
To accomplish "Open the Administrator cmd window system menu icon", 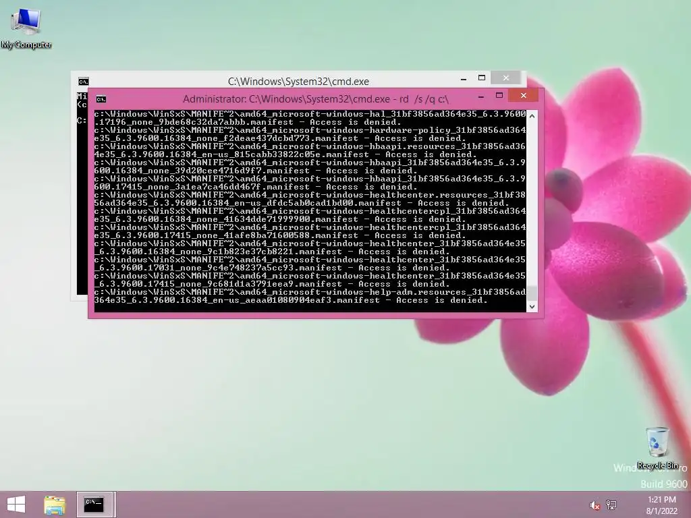I will click(101, 99).
